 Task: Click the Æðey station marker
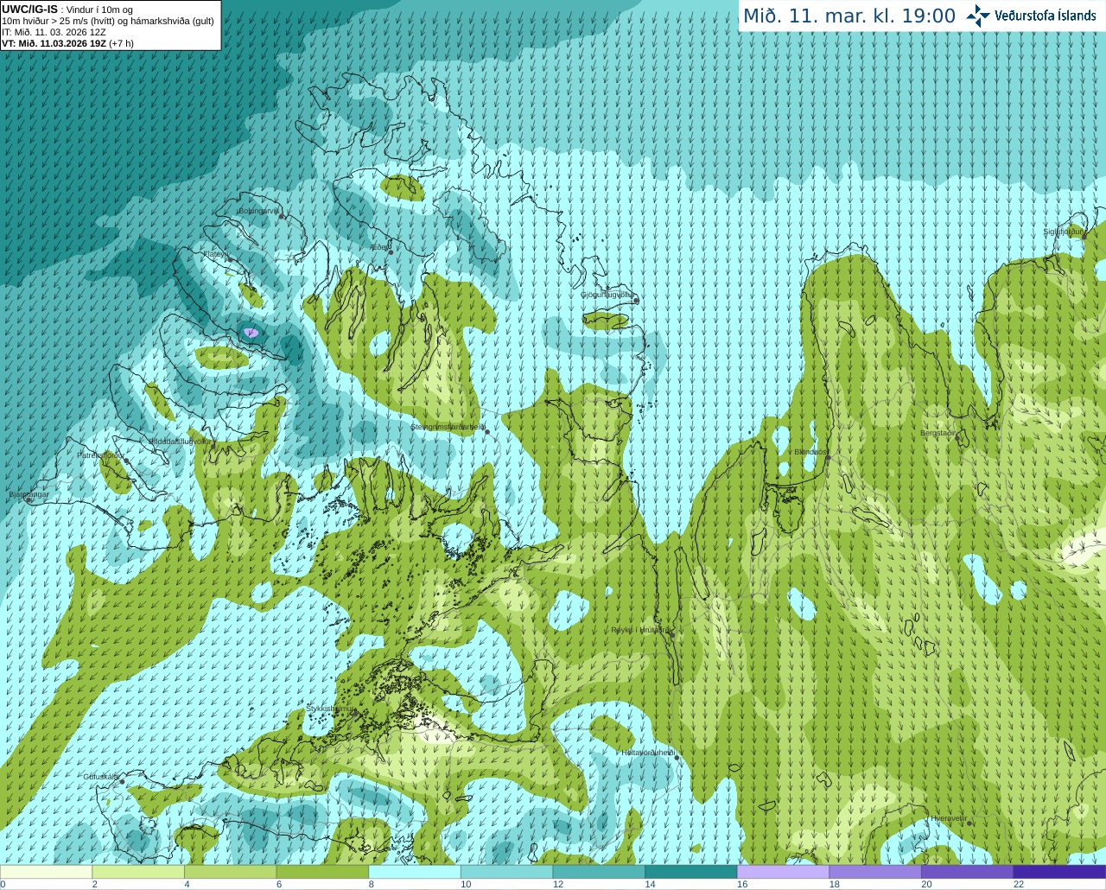pos(391,252)
